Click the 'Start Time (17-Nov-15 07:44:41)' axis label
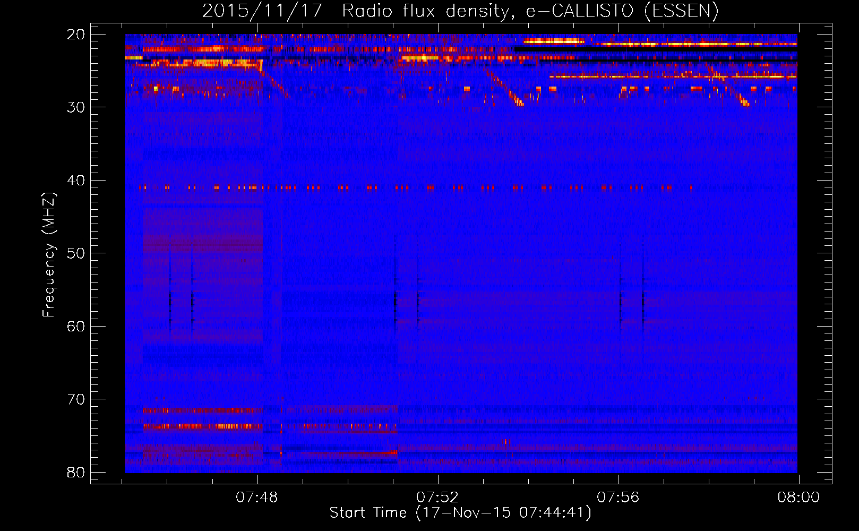 click(x=460, y=513)
